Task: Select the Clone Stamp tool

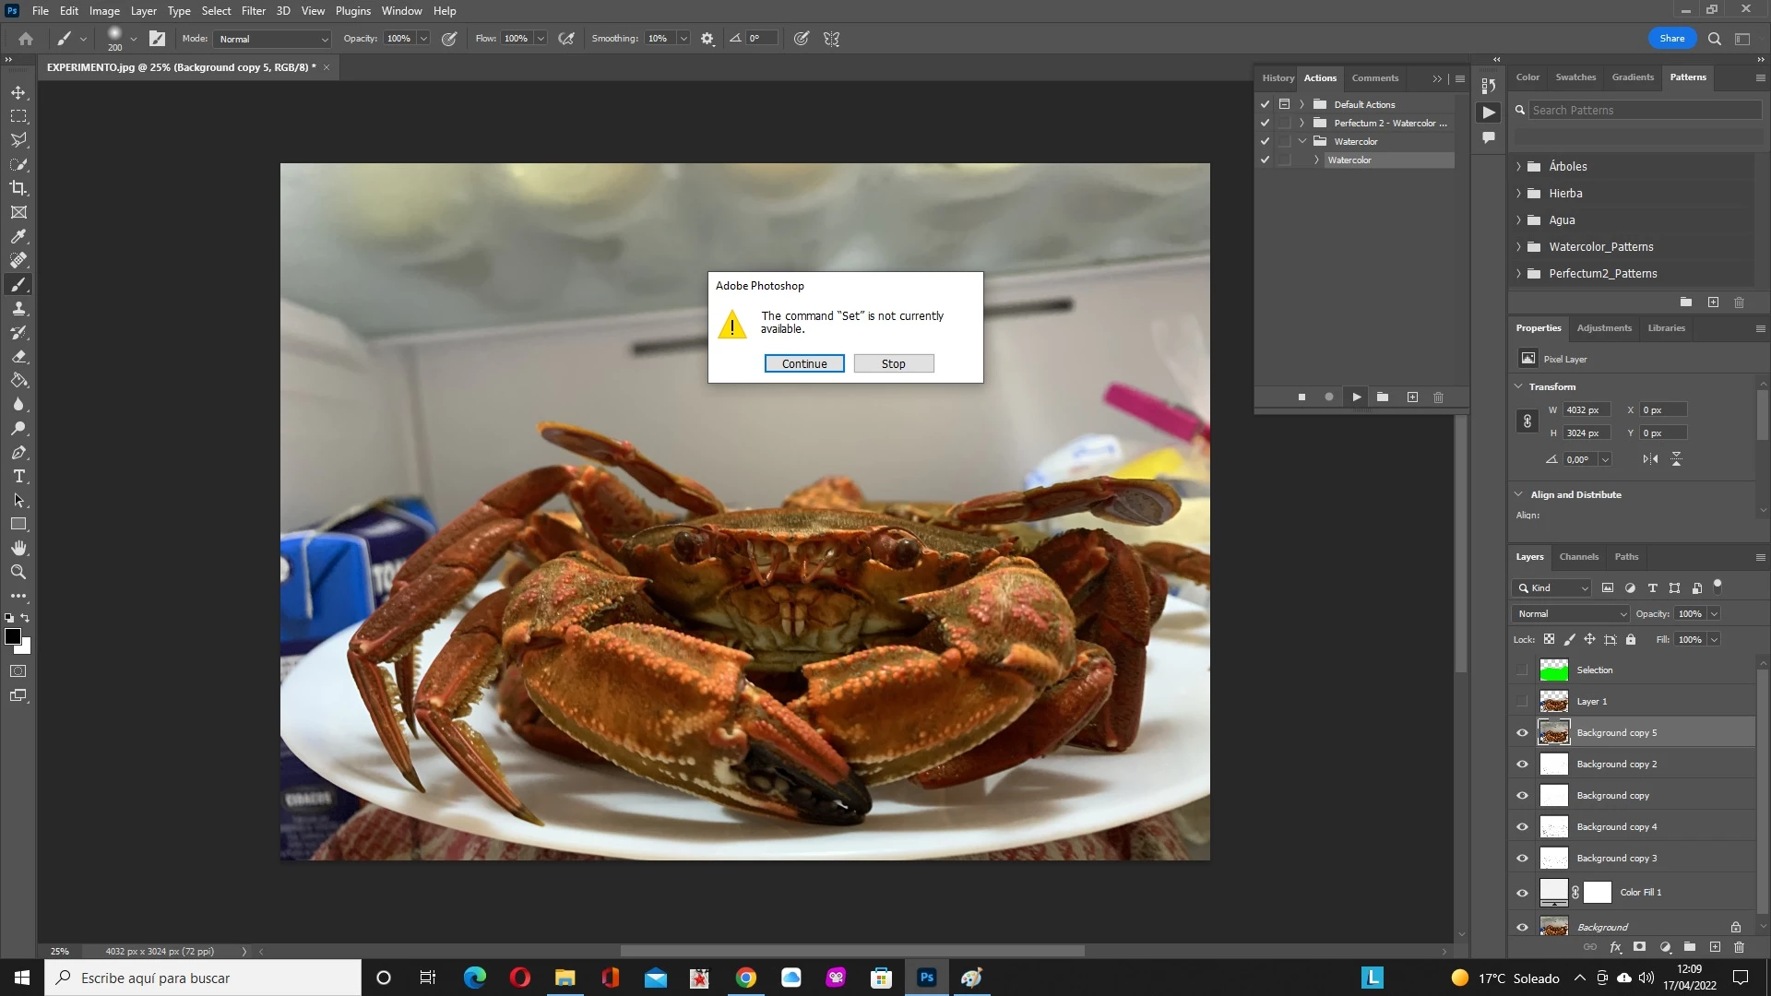Action: tap(18, 308)
